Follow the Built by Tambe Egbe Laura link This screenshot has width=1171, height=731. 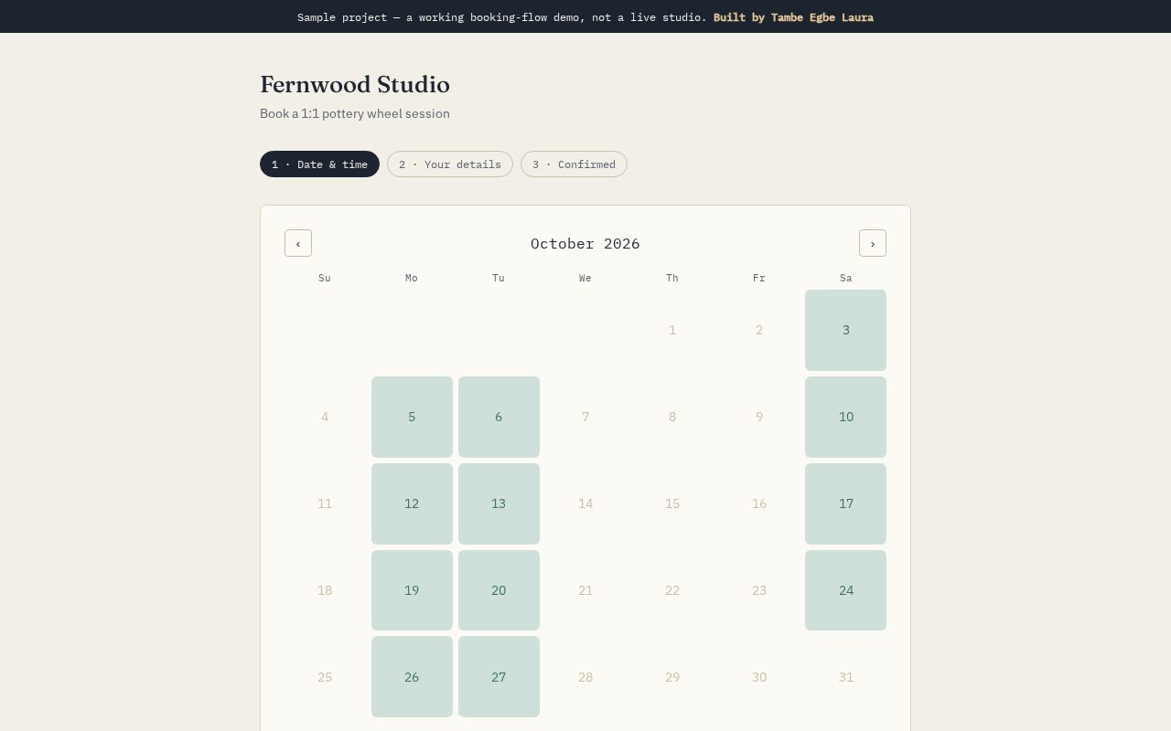[793, 17]
